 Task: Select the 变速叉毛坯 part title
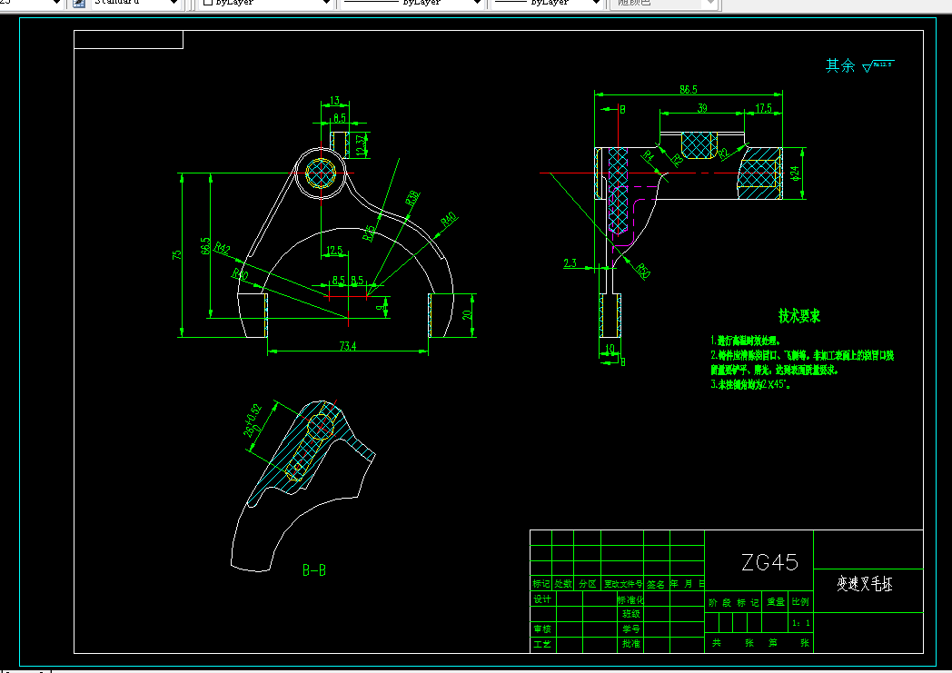point(865,584)
